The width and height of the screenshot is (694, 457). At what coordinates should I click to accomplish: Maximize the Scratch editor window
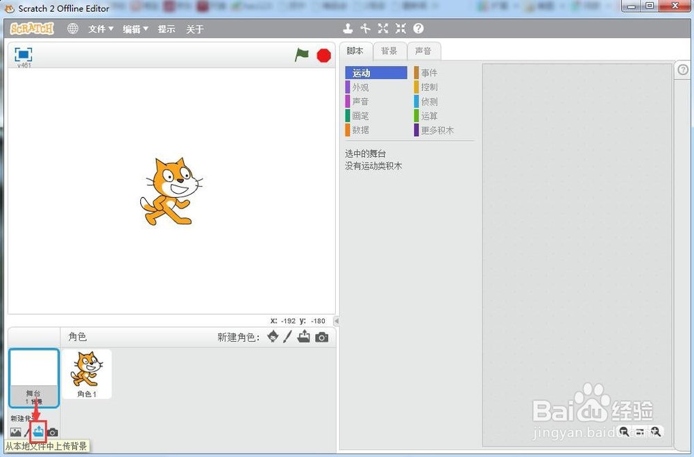[650, 6]
